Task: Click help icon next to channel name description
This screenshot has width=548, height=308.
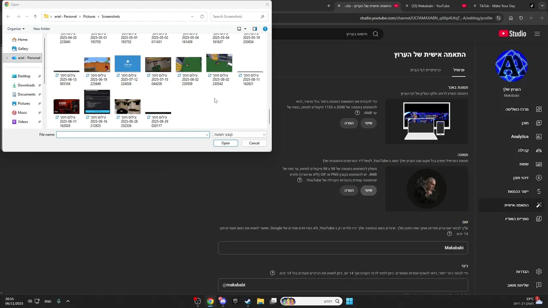Action: click(450, 234)
